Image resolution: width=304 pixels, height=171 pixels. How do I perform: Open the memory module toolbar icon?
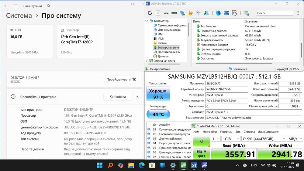[x=174, y=13]
